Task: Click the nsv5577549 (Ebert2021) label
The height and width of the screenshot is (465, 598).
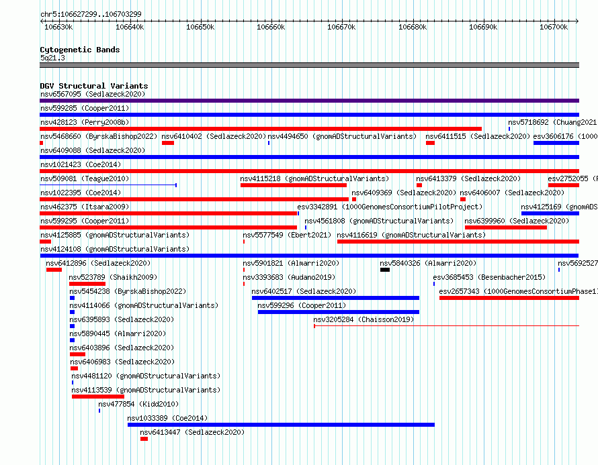Action: (x=287, y=235)
